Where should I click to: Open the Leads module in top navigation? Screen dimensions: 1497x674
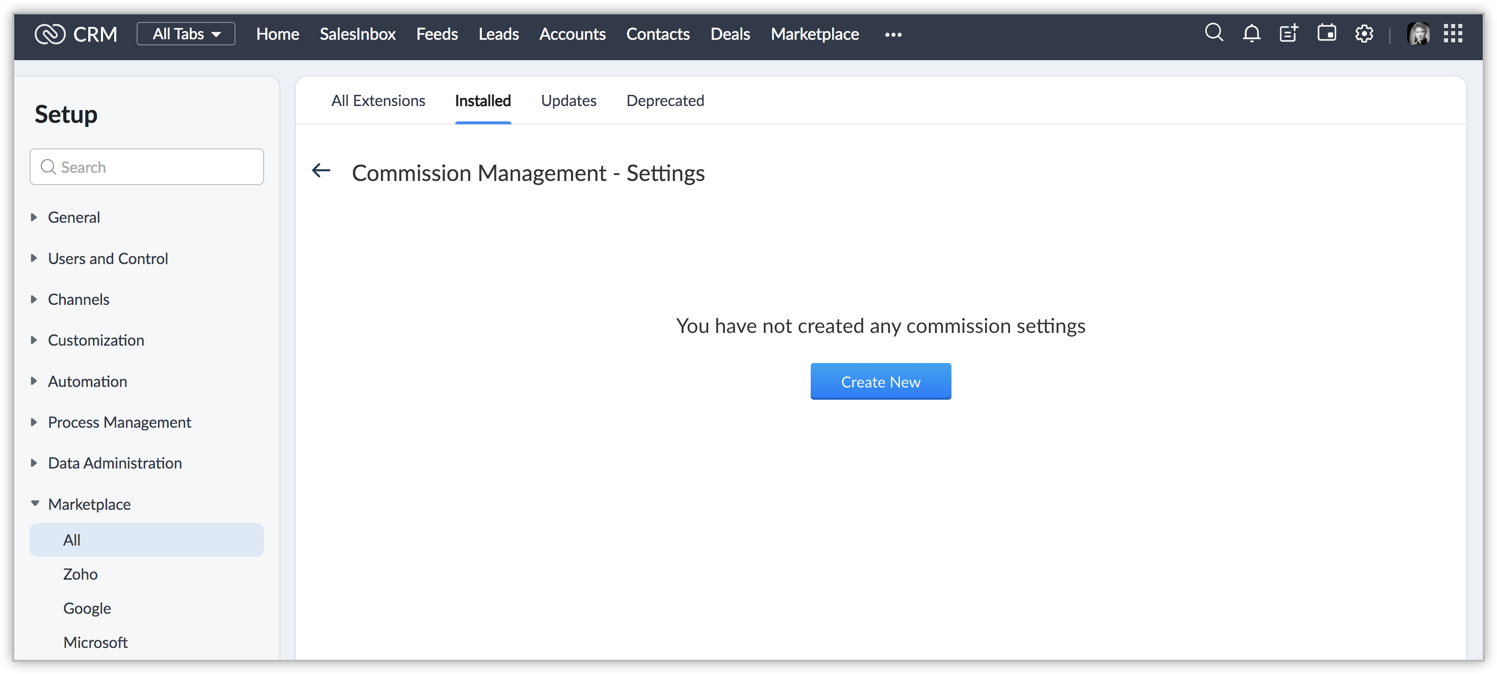coord(498,34)
